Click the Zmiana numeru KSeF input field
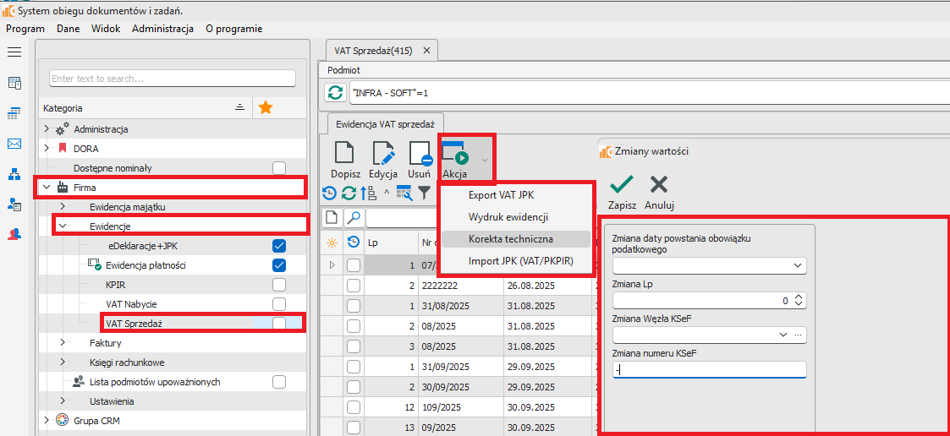 coord(709,370)
